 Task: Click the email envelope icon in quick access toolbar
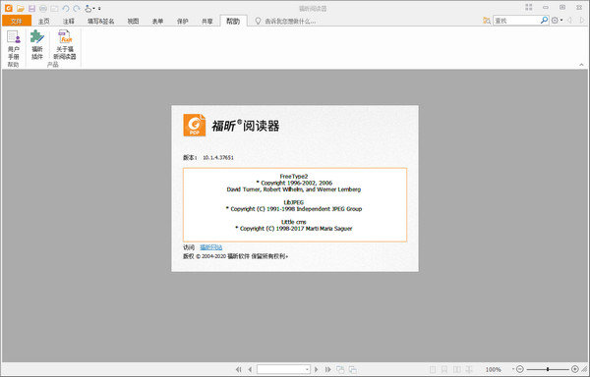[x=54, y=8]
